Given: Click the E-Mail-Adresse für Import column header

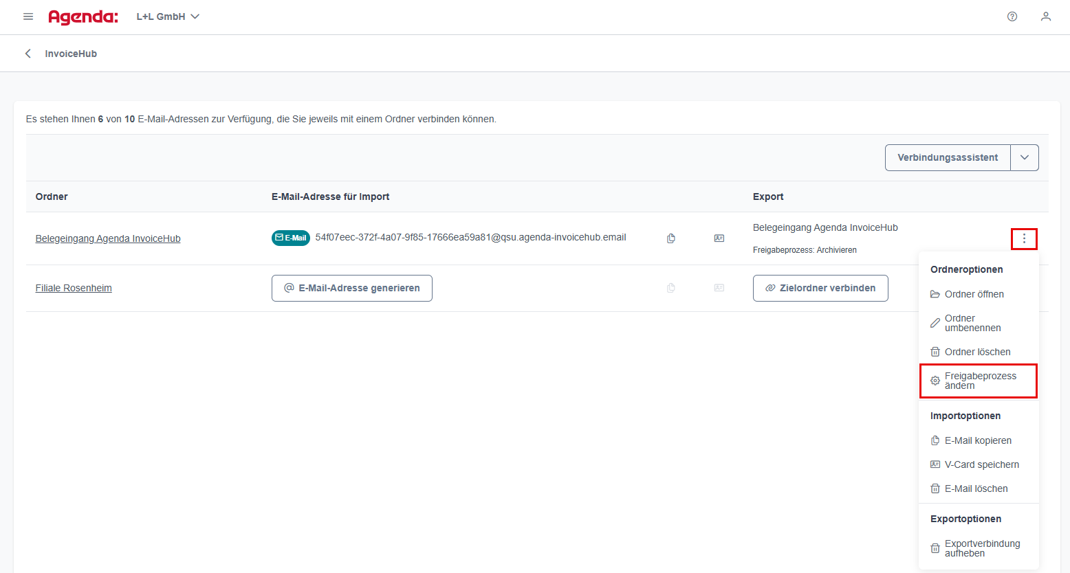Looking at the screenshot, I should [330, 196].
